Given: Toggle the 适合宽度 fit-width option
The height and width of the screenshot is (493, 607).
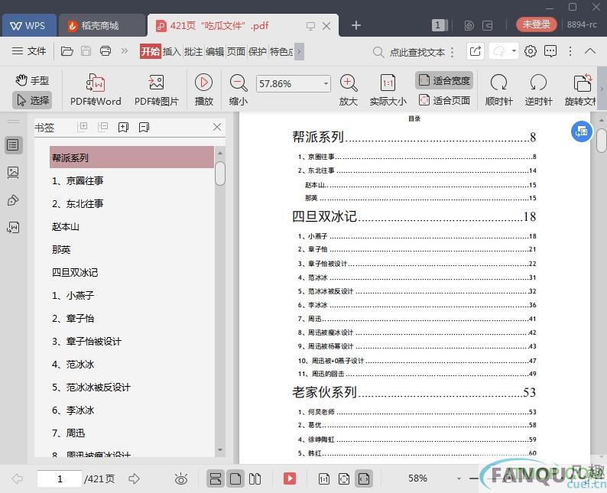Looking at the screenshot, I should [444, 80].
